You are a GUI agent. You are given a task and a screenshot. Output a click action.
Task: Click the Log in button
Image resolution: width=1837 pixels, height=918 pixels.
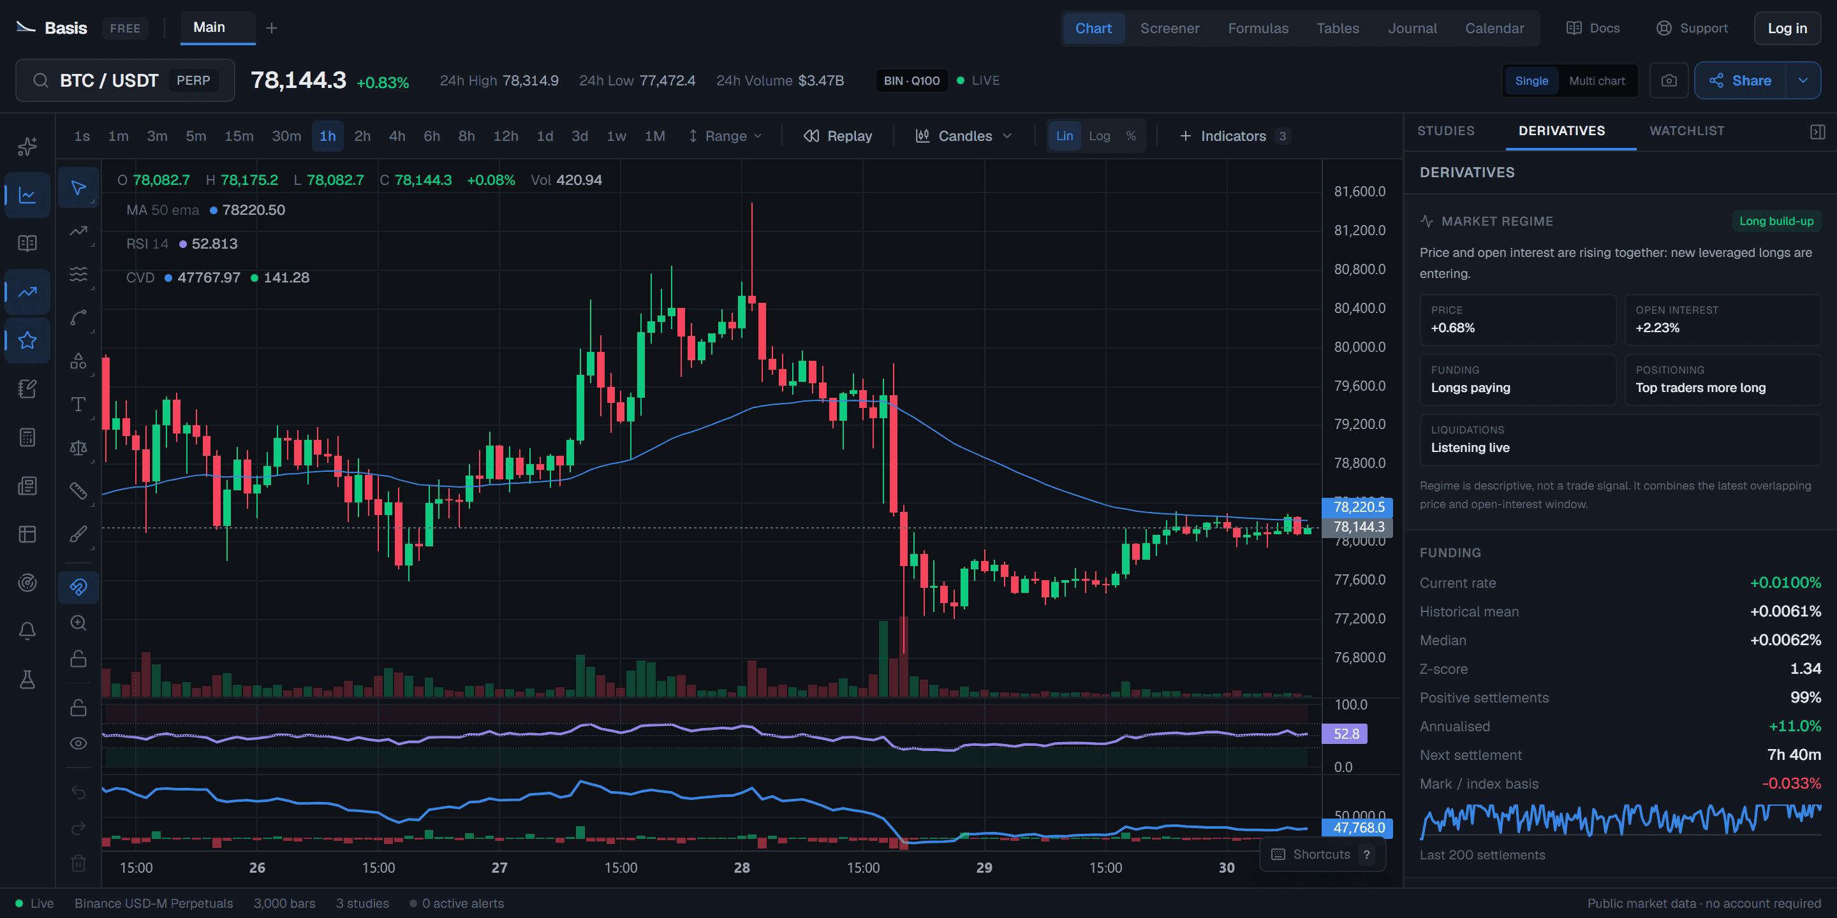pyautogui.click(x=1787, y=29)
